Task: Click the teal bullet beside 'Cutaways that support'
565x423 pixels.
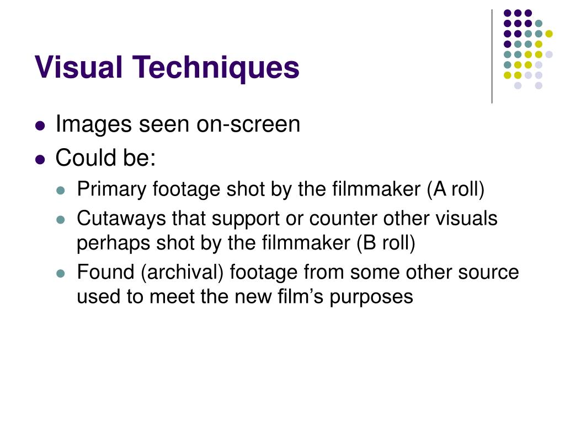Action: pyautogui.click(x=61, y=219)
